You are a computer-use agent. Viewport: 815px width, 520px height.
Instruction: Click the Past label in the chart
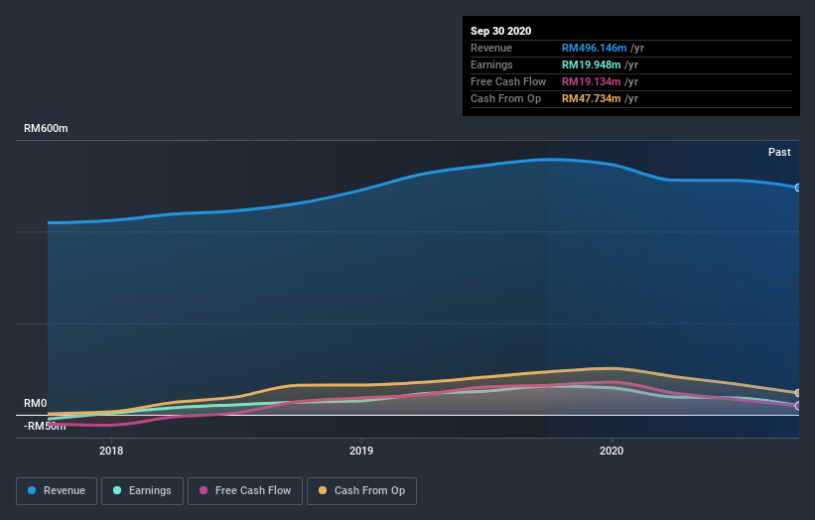[779, 152]
